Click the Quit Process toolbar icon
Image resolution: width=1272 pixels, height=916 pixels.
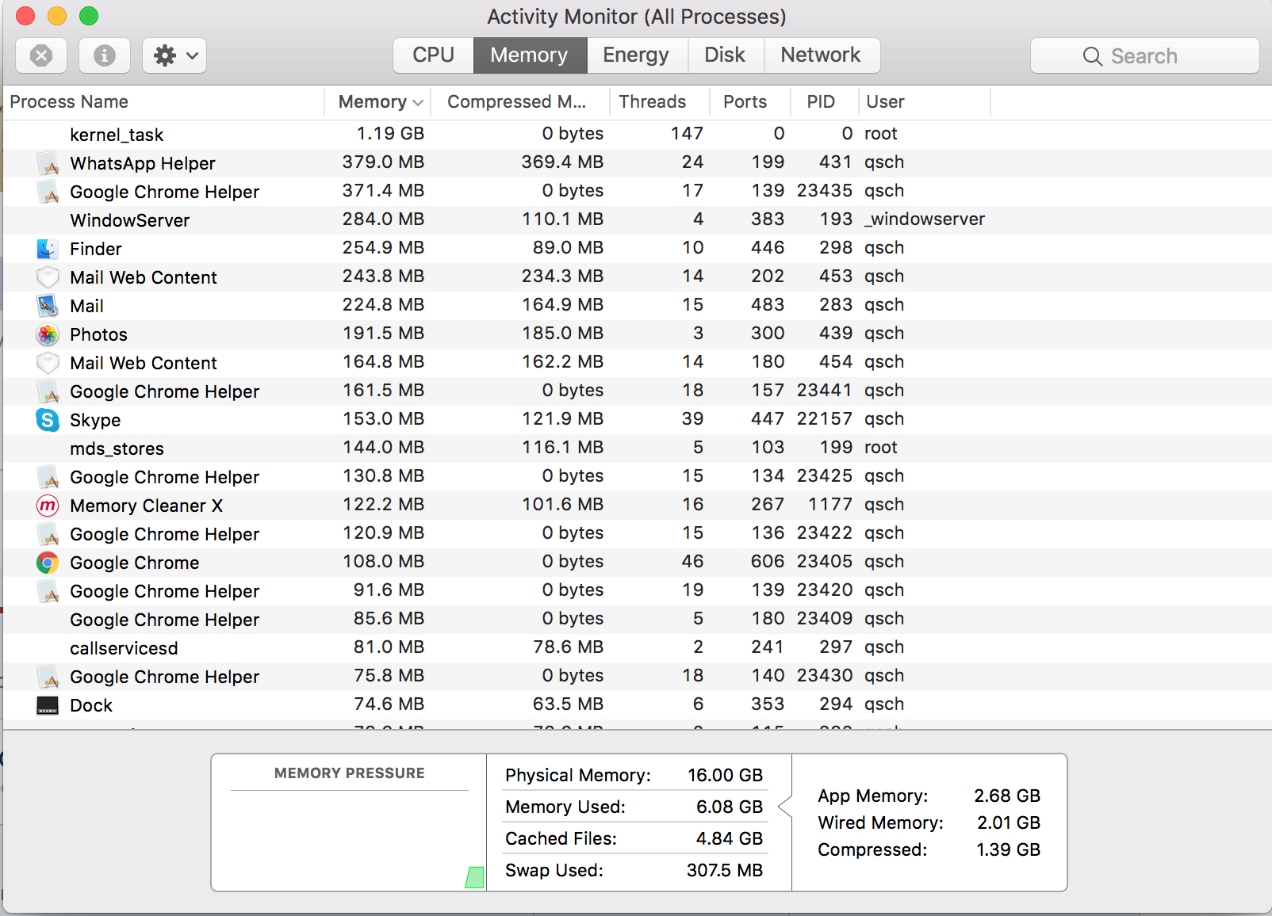[41, 55]
